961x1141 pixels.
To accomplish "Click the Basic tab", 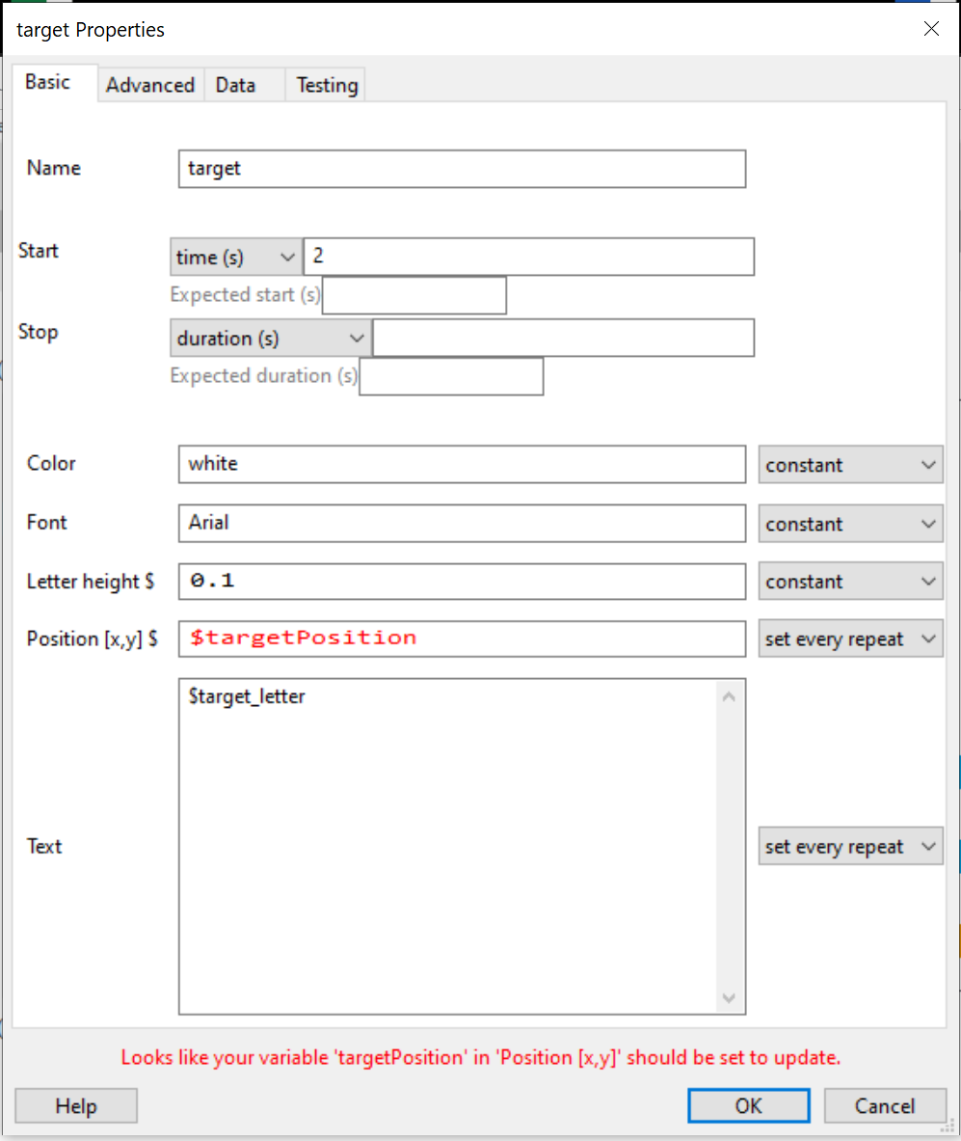I will click(x=48, y=82).
